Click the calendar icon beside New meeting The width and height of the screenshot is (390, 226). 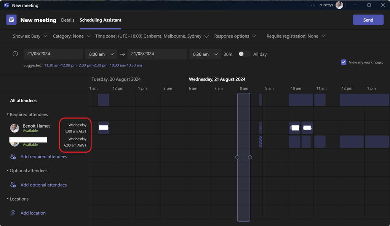[x=11, y=20]
